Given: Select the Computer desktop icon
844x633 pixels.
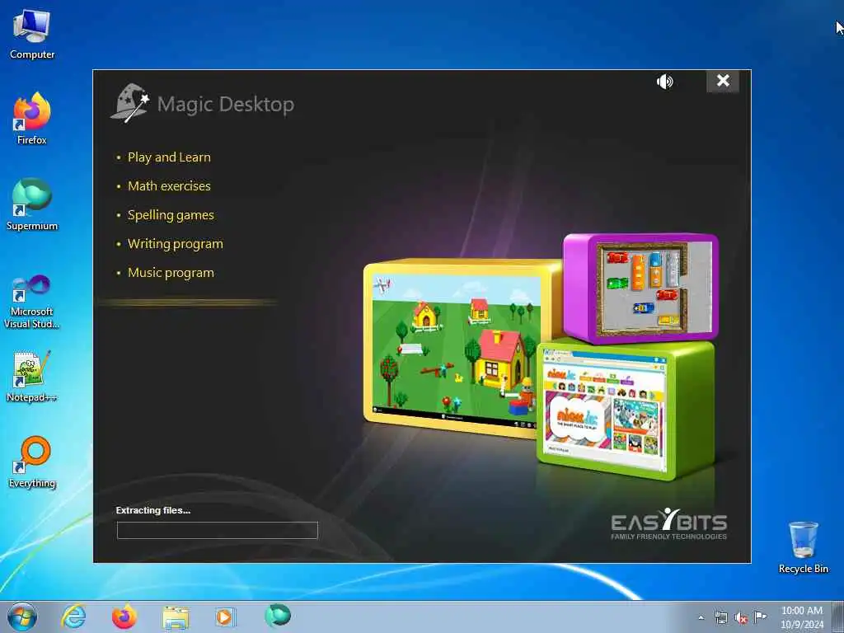Looking at the screenshot, I should coord(32,35).
